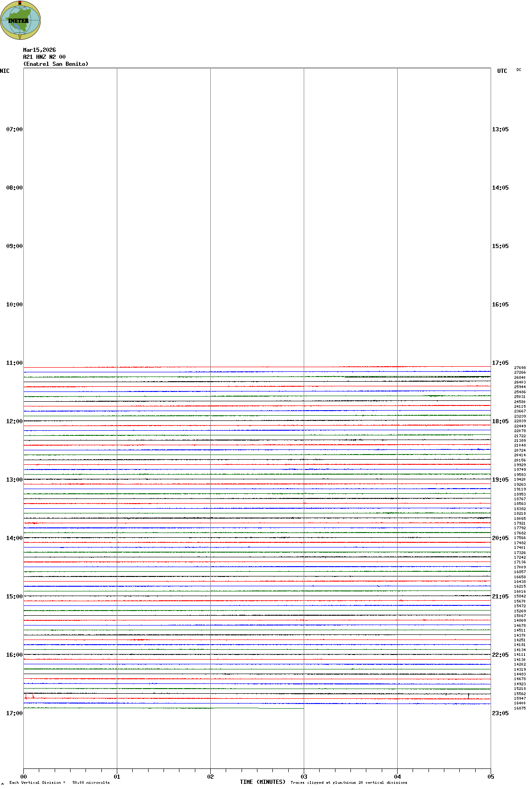Click the topmost DC offset value 27098
The height and width of the screenshot is (789, 528).
[x=520, y=368]
